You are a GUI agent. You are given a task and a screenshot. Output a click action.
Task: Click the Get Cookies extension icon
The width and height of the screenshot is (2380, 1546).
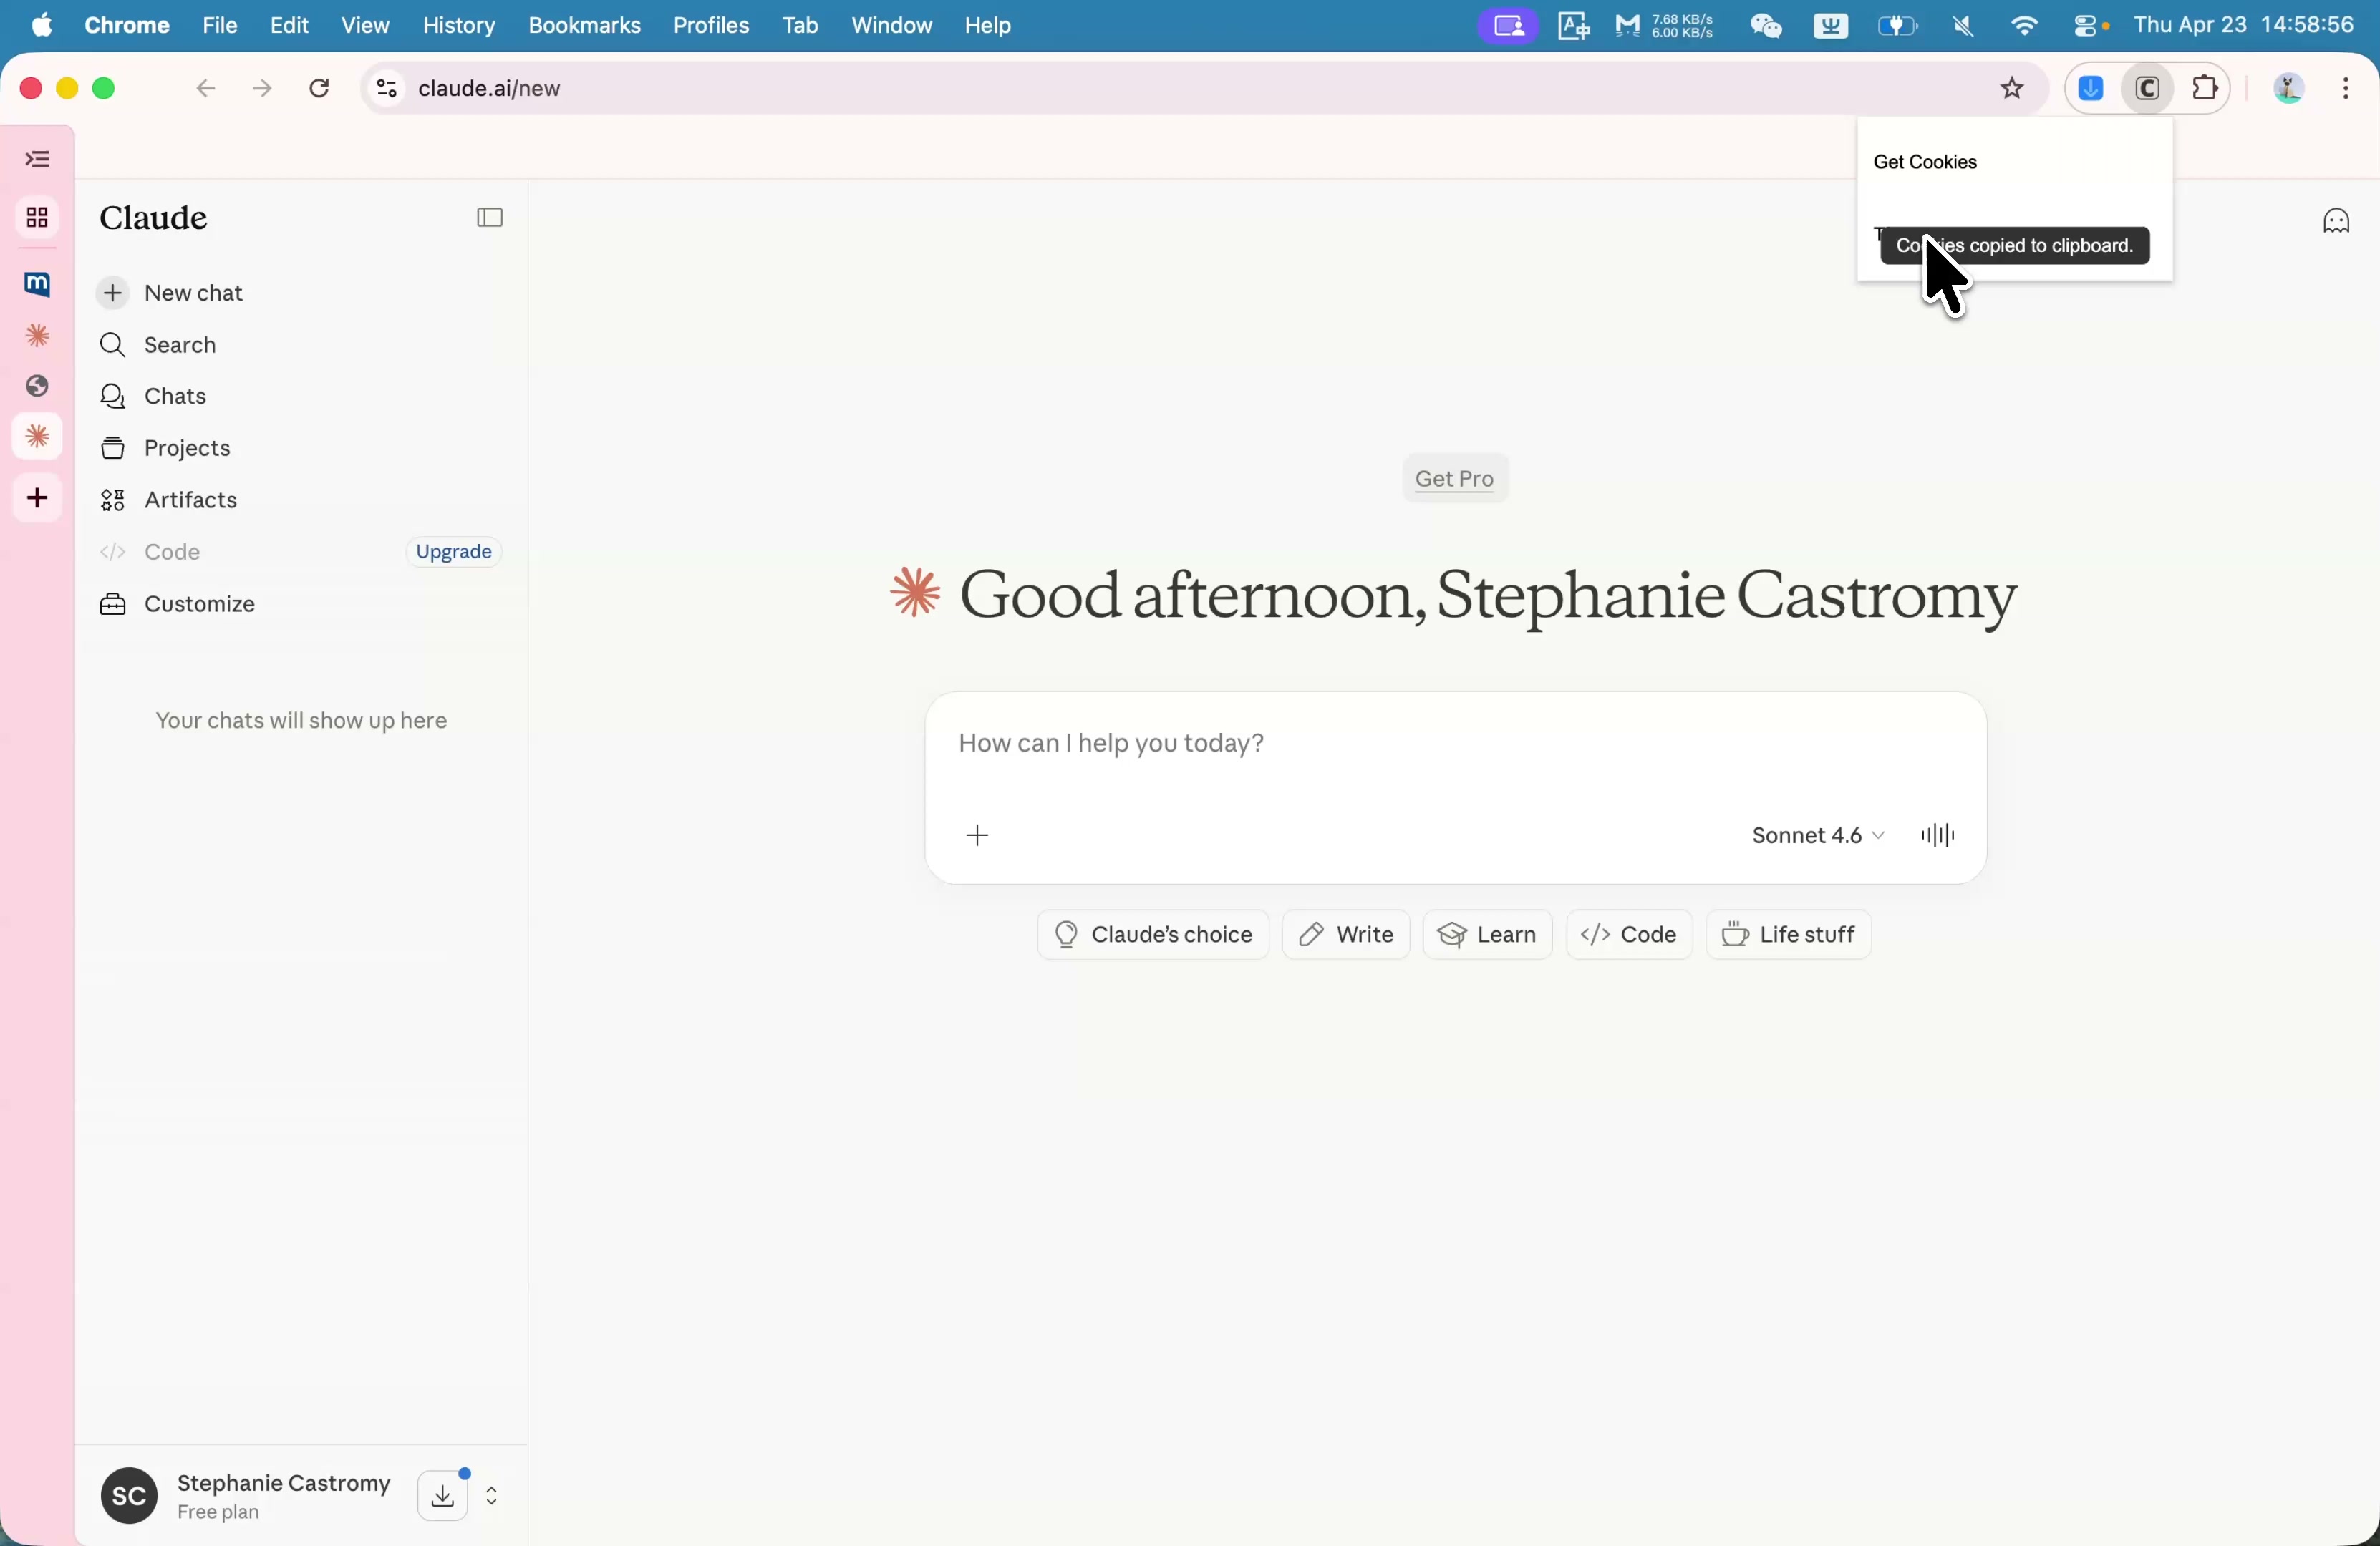pyautogui.click(x=2147, y=89)
